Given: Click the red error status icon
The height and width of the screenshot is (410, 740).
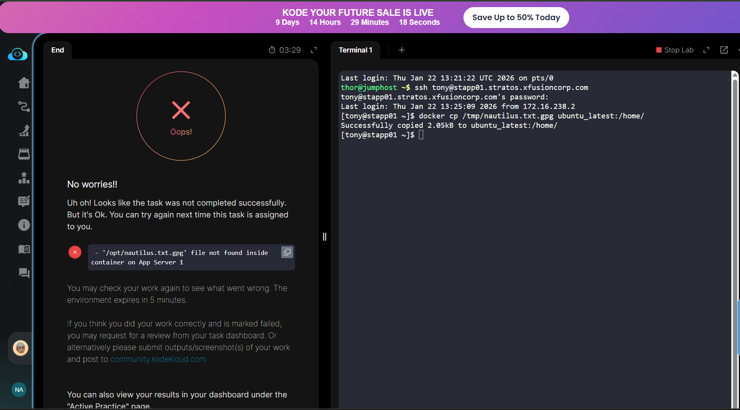Looking at the screenshot, I should (x=75, y=252).
